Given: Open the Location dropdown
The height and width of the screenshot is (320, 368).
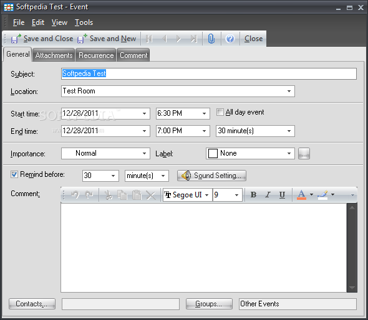Looking at the screenshot, I should [x=289, y=91].
